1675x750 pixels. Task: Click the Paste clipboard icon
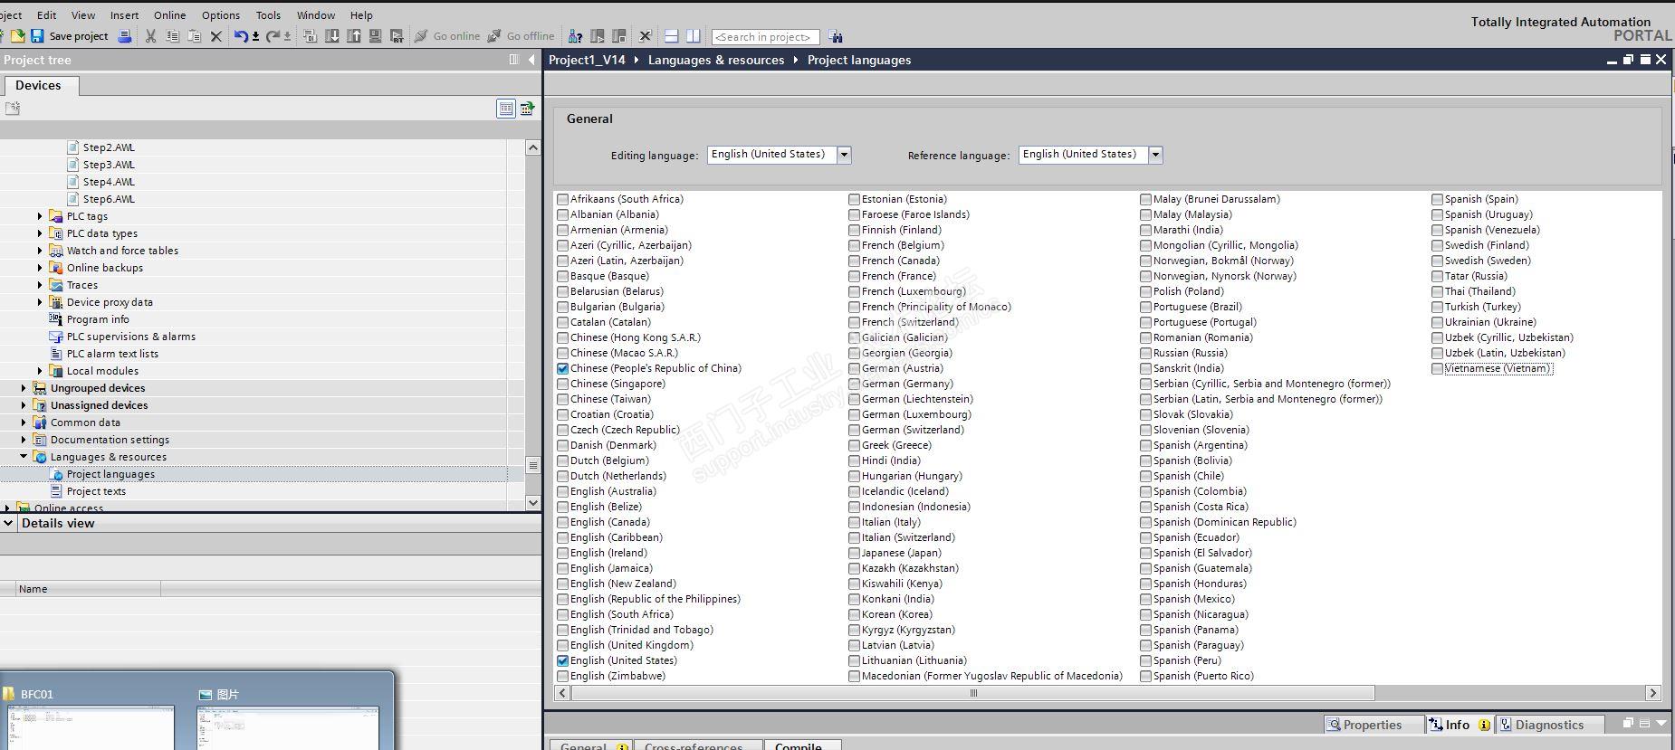point(194,36)
